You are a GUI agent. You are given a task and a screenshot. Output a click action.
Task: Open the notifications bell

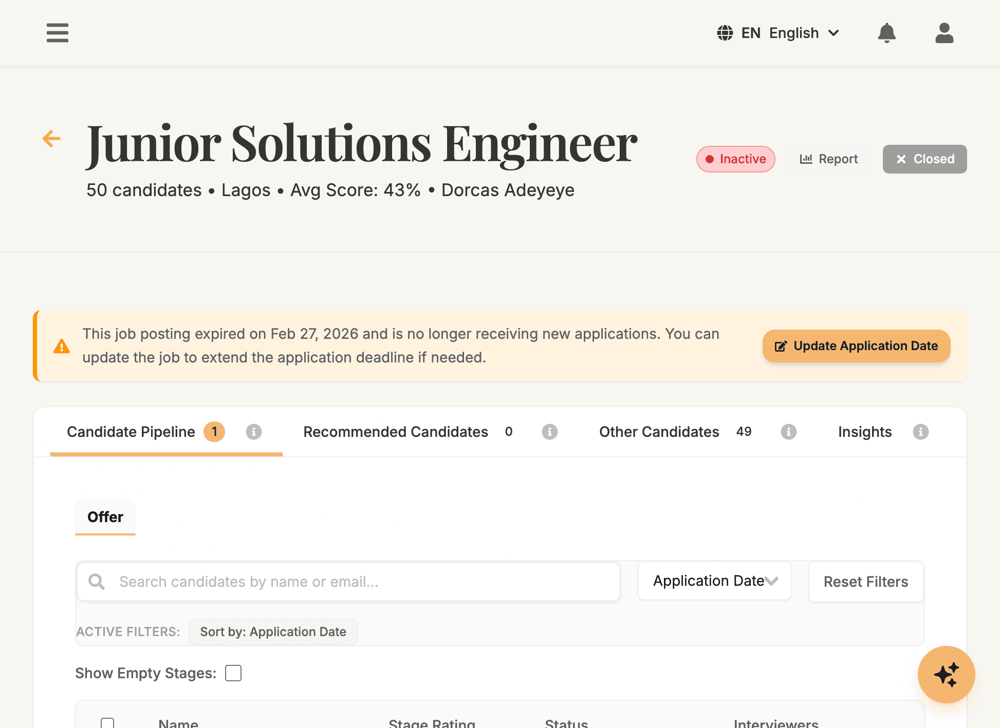coord(886,33)
